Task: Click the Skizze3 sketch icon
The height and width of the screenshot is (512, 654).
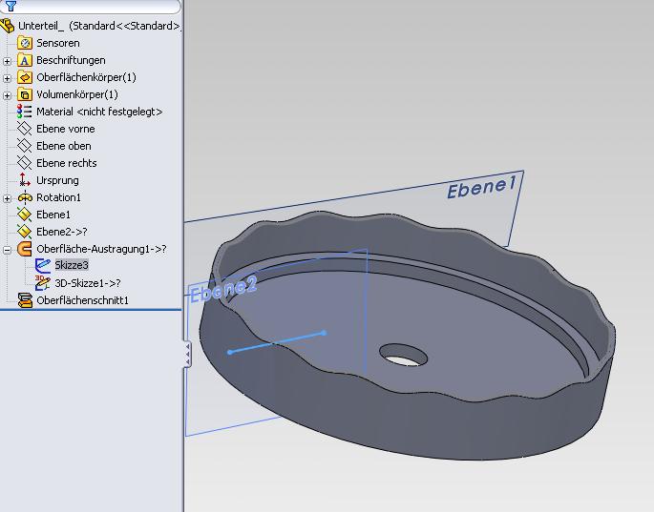Action: 43,265
